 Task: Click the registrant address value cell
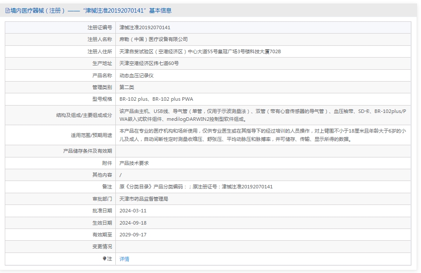tap(263, 51)
